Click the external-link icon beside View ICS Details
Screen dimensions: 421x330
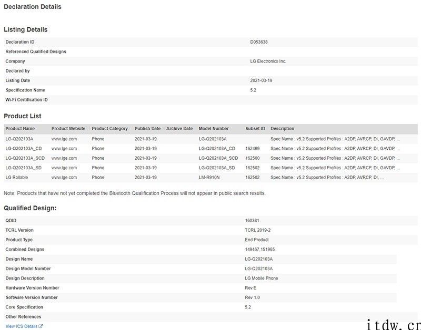(41, 326)
